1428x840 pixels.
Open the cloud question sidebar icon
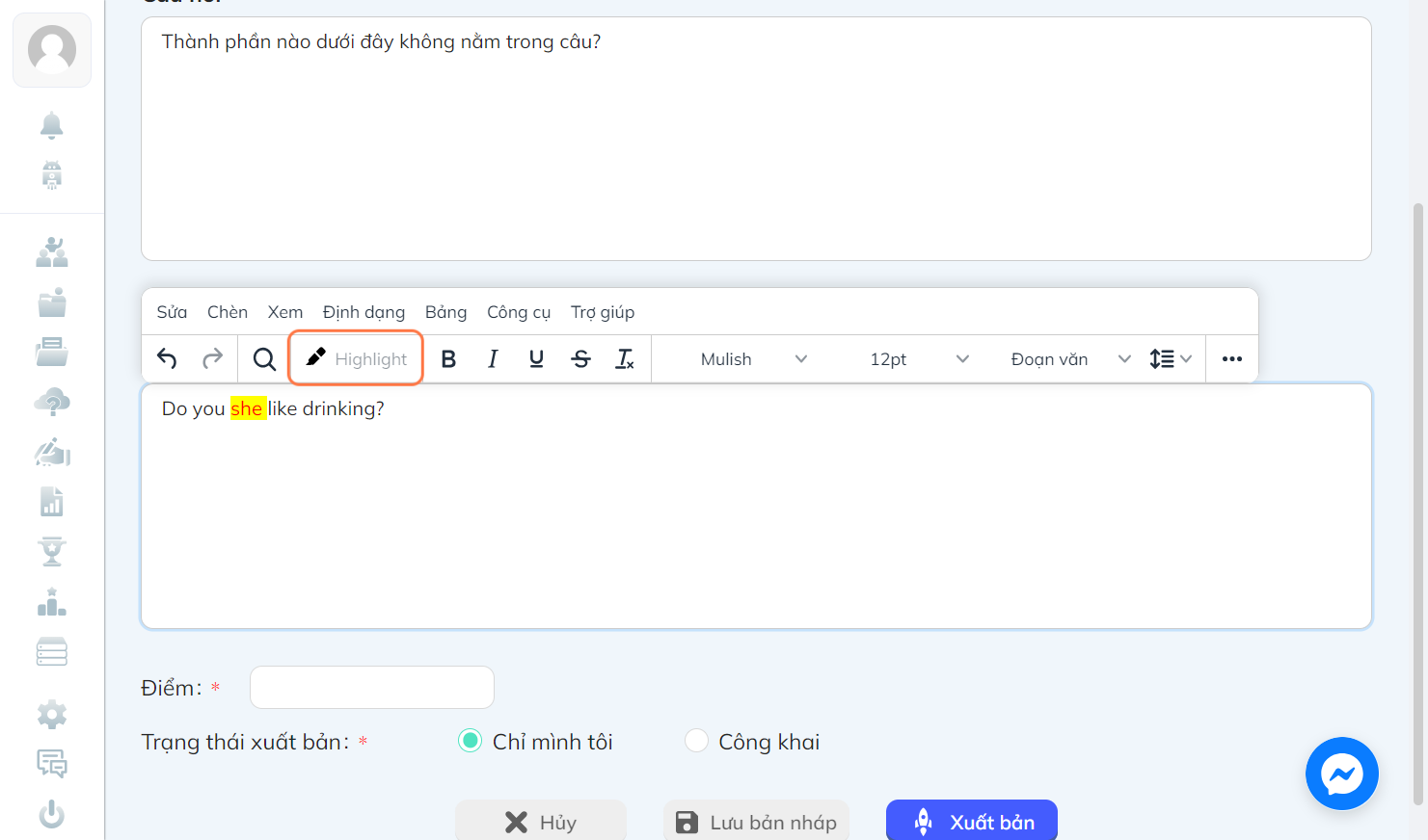(x=52, y=402)
